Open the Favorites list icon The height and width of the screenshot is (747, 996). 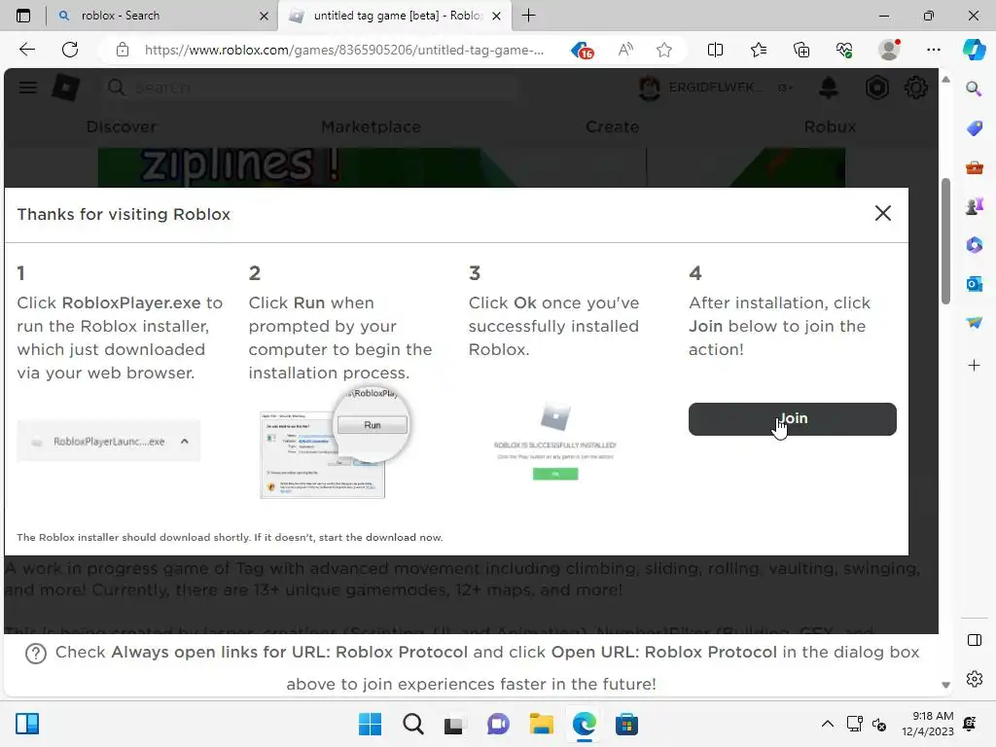click(x=759, y=50)
